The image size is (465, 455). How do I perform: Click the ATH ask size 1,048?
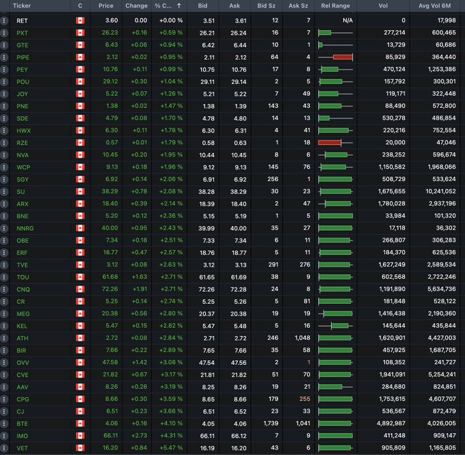click(302, 337)
